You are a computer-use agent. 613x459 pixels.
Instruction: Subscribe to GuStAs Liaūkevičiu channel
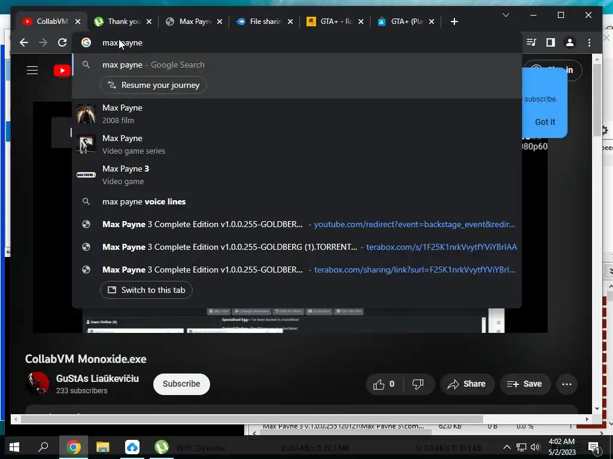click(x=181, y=384)
